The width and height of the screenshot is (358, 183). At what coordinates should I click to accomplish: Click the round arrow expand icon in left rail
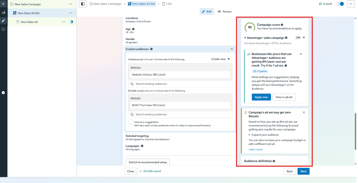(x=3, y=93)
